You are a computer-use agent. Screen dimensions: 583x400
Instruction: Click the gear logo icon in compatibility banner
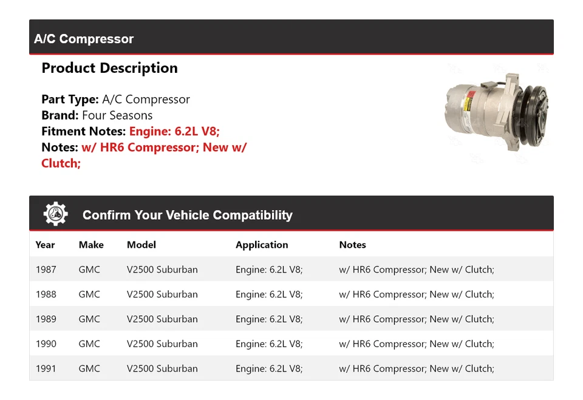coord(55,213)
